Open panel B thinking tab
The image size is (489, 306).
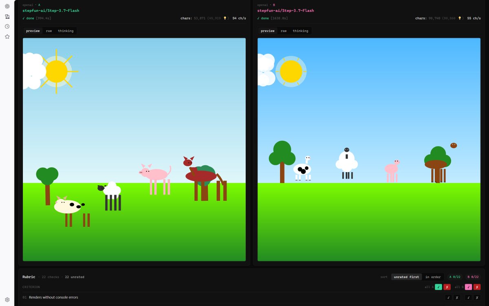300,31
